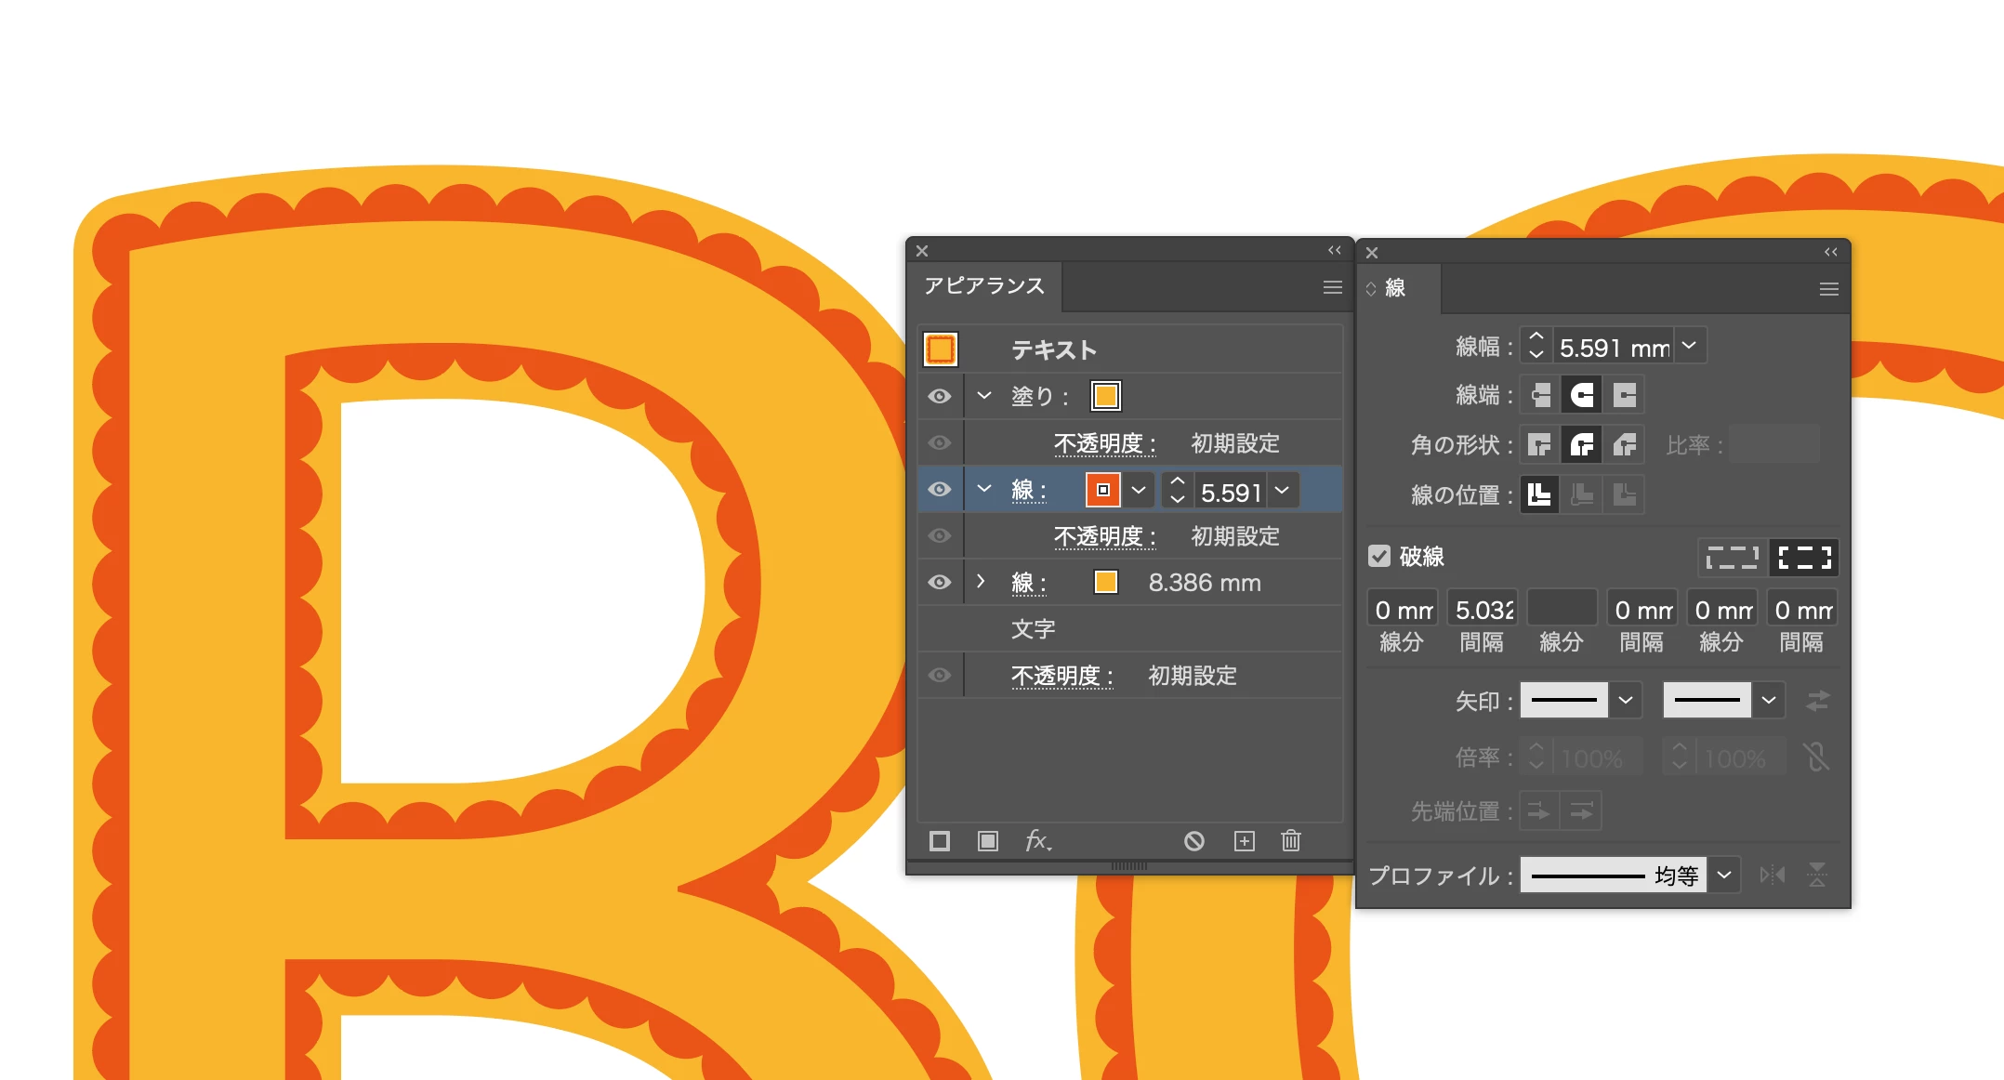Click the duplicate selected item icon
Viewport: 2004px width, 1080px height.
coord(1244,841)
